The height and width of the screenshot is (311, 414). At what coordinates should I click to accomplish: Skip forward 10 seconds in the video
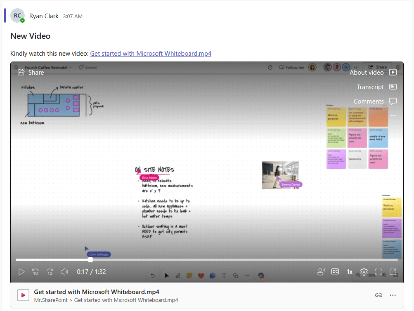(50, 272)
